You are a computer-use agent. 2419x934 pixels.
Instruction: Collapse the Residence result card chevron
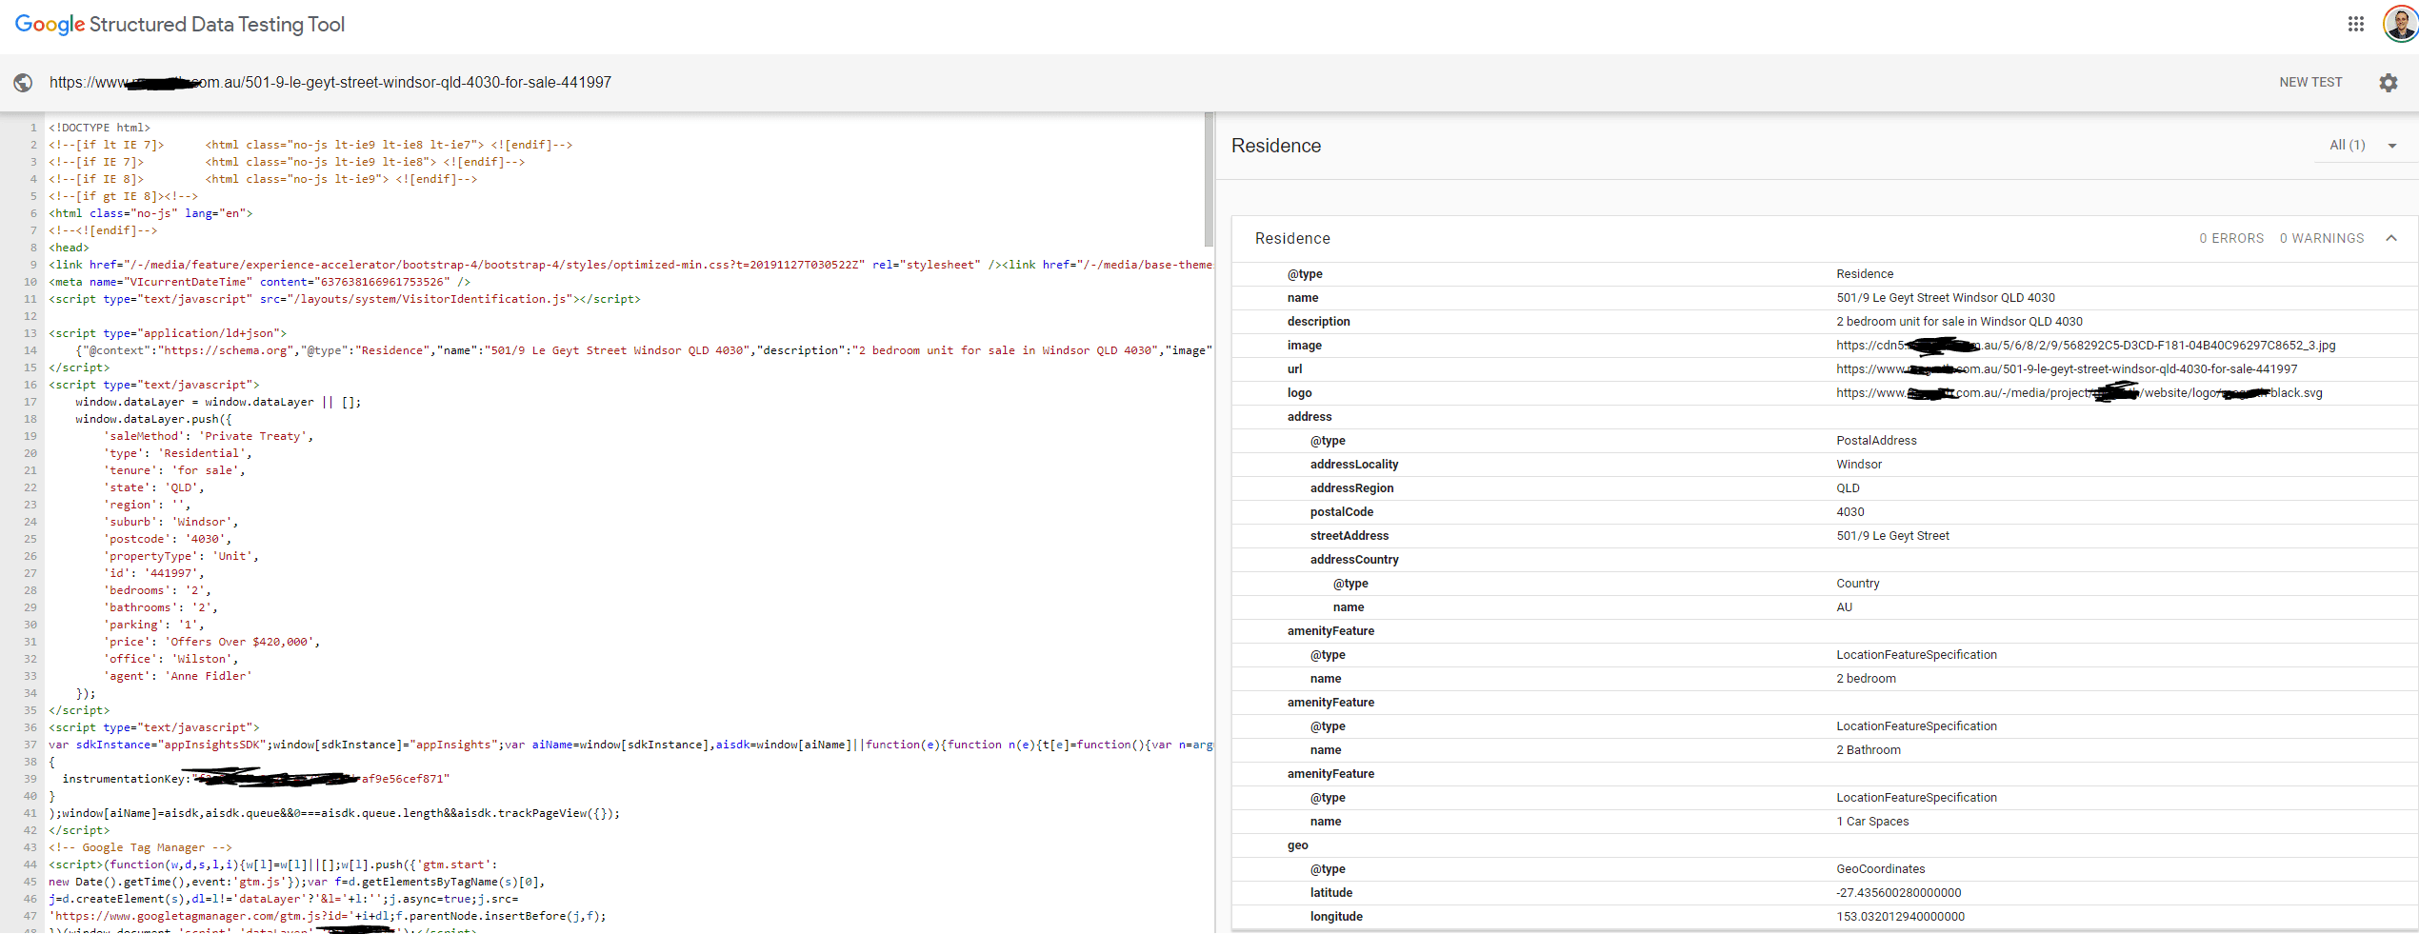point(2390,238)
